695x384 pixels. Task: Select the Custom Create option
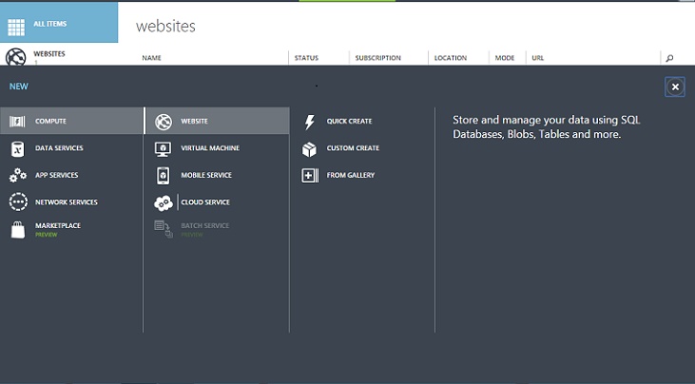(x=352, y=148)
